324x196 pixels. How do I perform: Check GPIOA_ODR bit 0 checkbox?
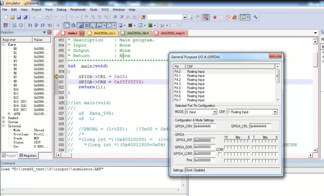tap(276, 147)
